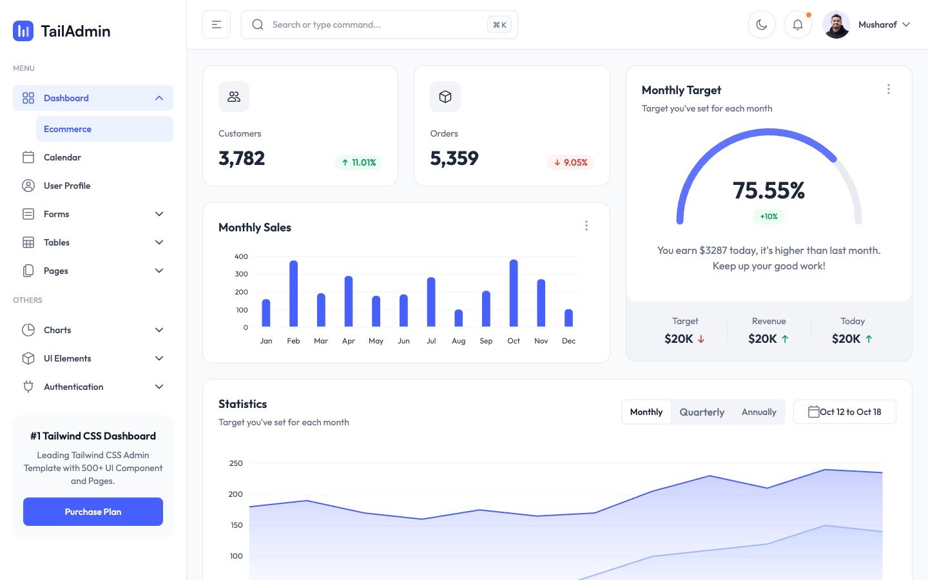
Task: Click the Musharof user avatar
Action: (836, 24)
